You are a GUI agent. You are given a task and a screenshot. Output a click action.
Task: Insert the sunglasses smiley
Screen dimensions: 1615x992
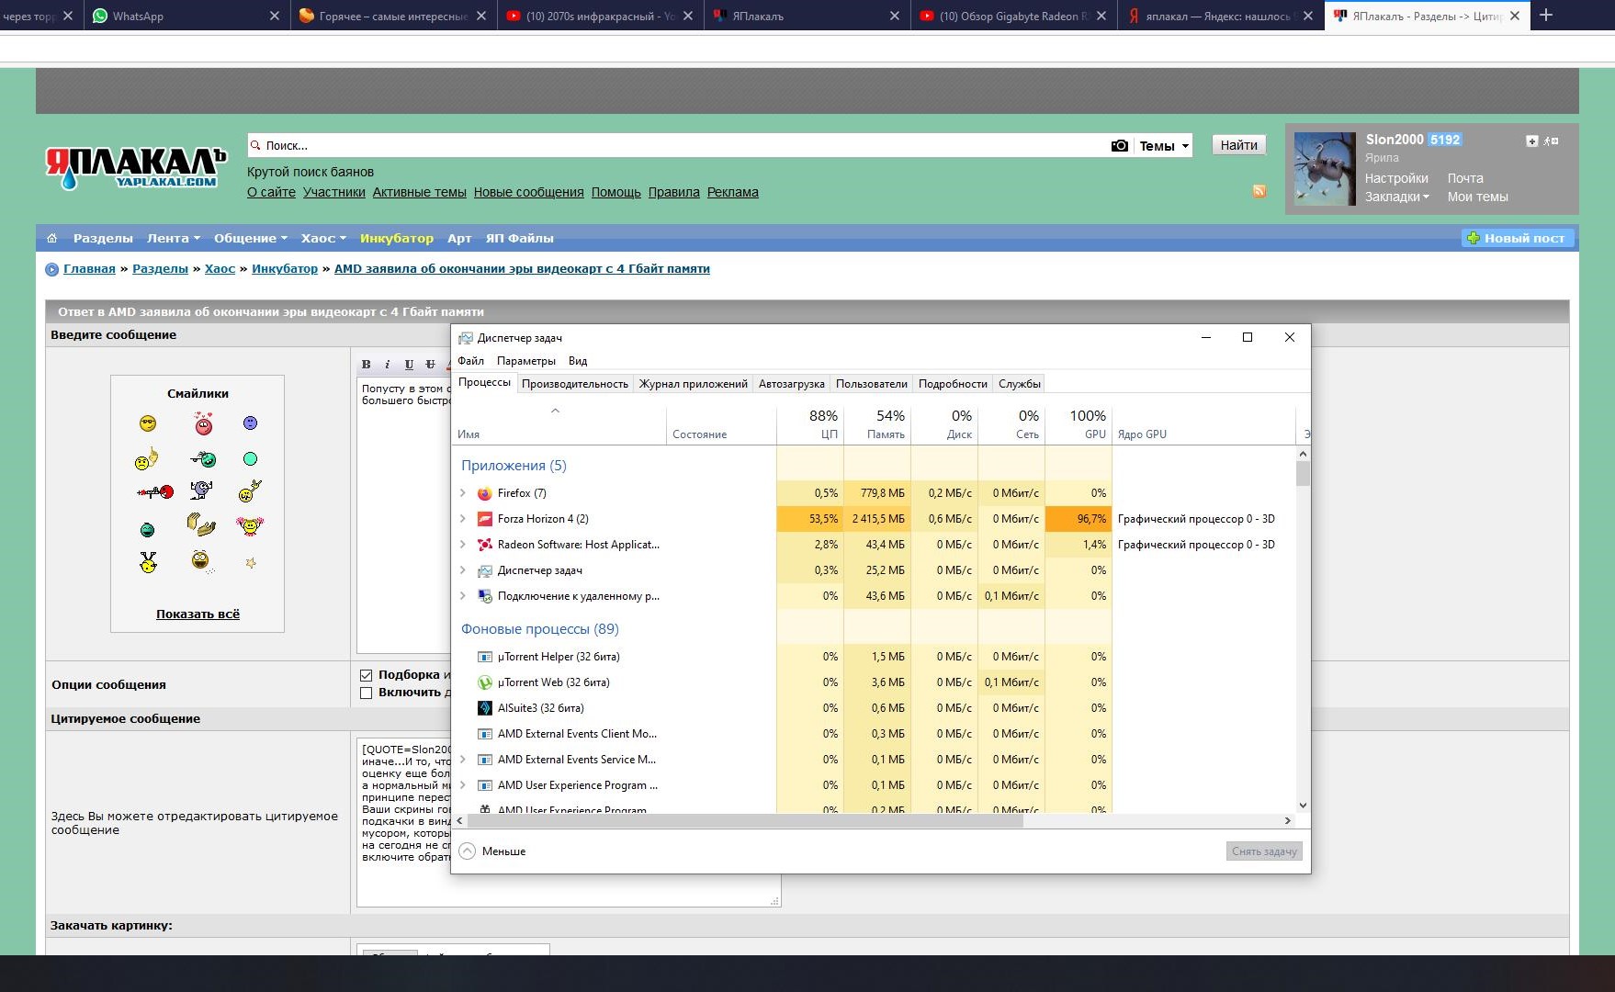[x=148, y=423]
